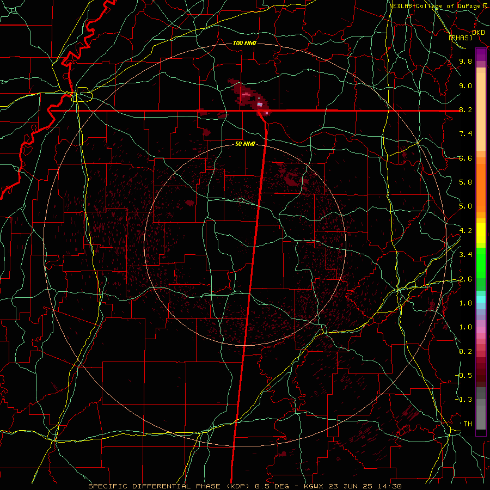Viewport: 490px width, 490px height.
Task: Pick the bright green color bar segment
Action: pos(481,263)
